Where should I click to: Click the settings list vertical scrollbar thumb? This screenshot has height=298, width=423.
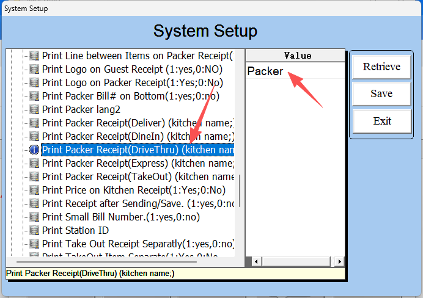[240, 192]
